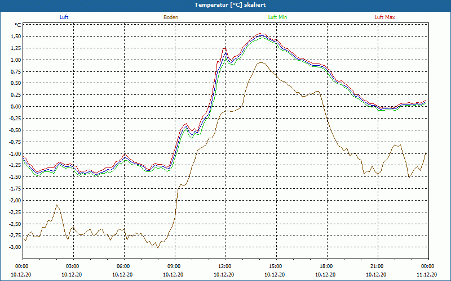Click the -1,25 y-axis value
This screenshot has width=451, height=281.
(x=15, y=165)
